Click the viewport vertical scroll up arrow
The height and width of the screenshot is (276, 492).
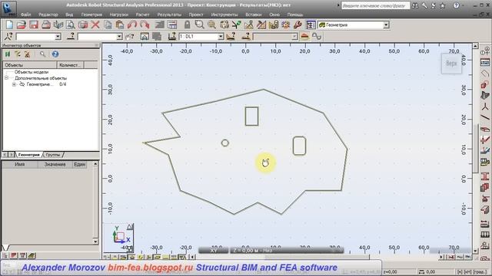click(475, 46)
